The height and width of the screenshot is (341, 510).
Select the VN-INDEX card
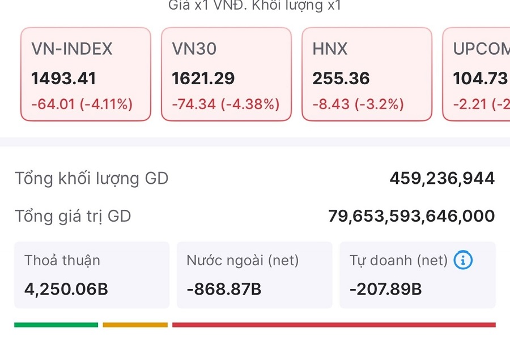pyautogui.click(x=85, y=74)
